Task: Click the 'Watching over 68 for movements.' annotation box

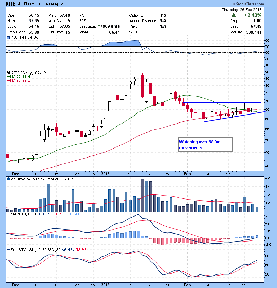Action: click(x=206, y=145)
